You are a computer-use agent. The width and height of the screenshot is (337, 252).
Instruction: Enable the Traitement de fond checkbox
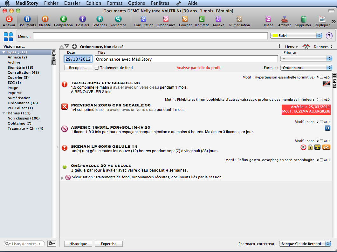(x=97, y=68)
